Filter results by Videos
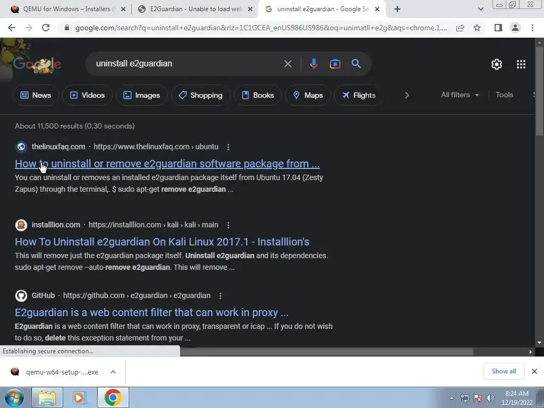The image size is (544, 408). tap(88, 95)
